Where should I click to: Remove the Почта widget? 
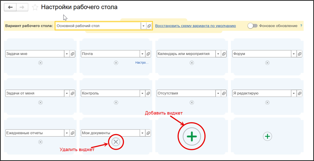click(x=116, y=63)
